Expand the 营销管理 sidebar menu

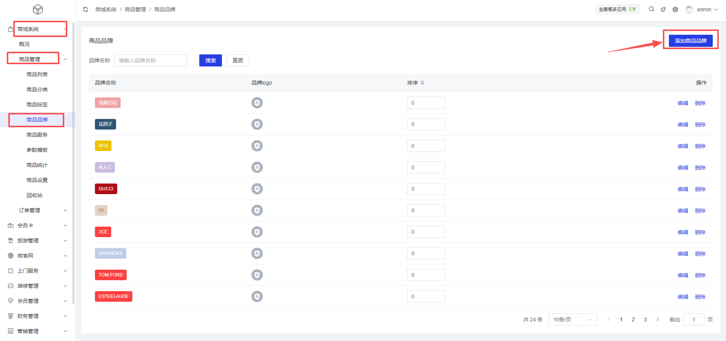[x=38, y=331]
